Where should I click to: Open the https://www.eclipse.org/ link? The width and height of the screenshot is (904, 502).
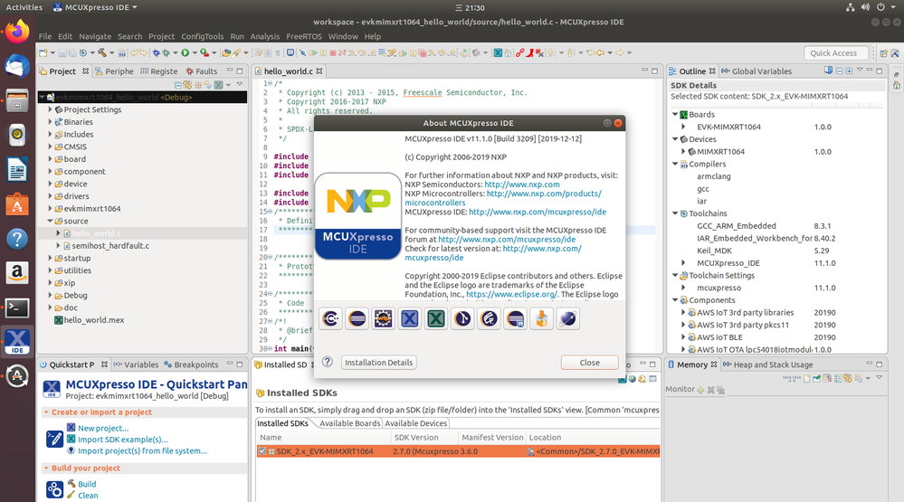[512, 294]
